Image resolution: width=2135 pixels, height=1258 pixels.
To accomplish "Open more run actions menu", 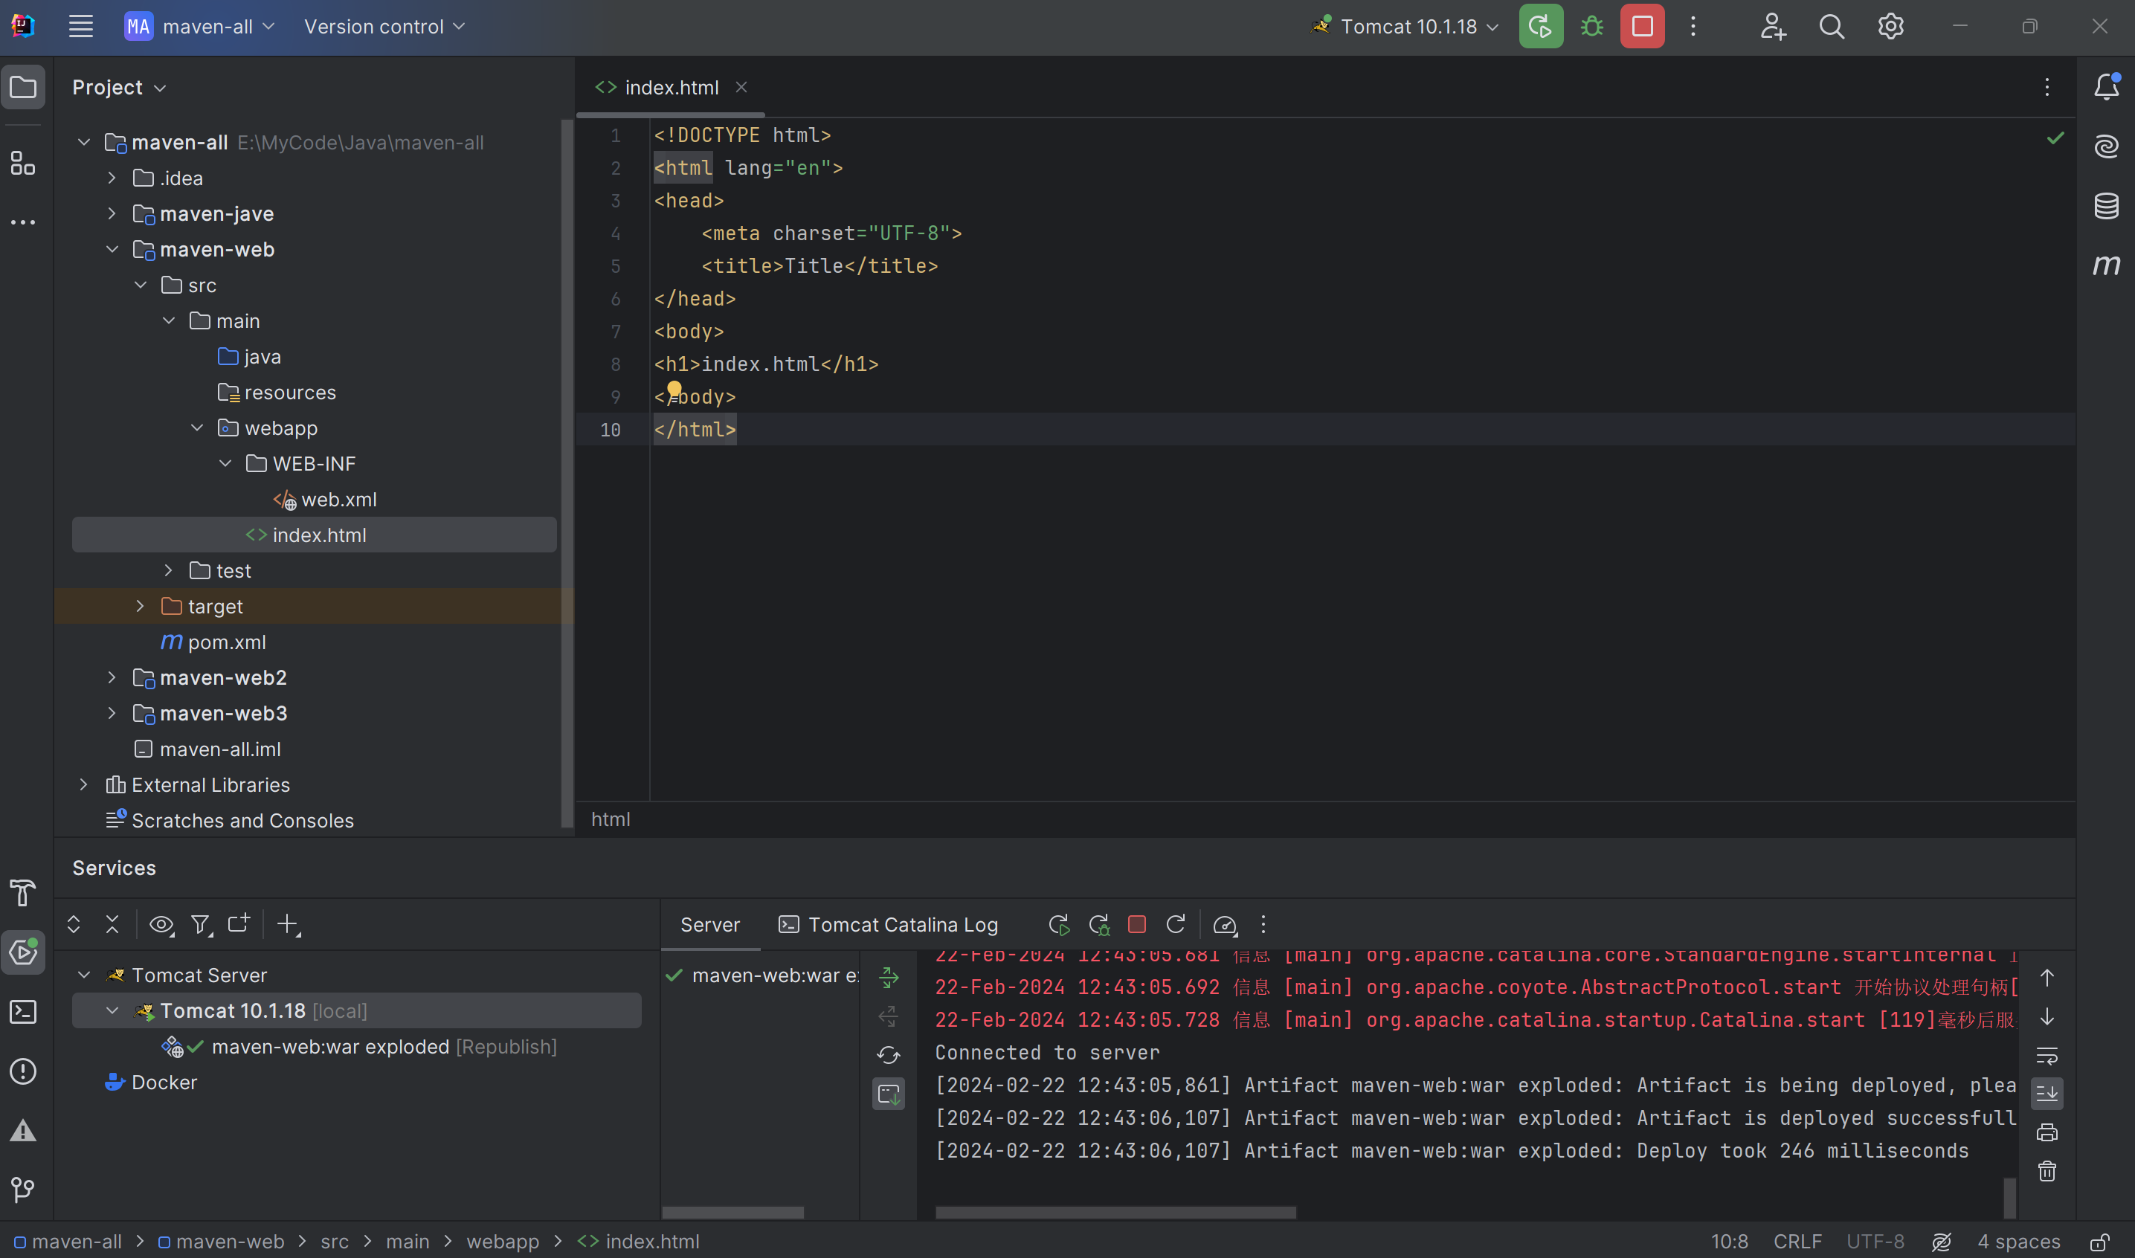I will [1693, 26].
